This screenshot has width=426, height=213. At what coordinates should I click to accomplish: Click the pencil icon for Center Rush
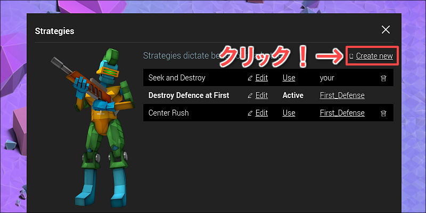250,113
